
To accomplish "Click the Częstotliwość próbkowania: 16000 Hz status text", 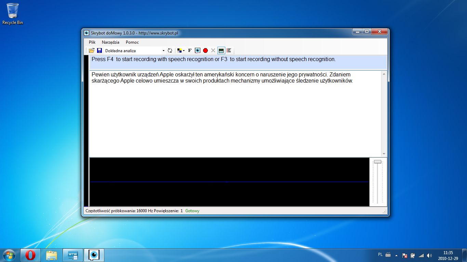I will [x=119, y=211].
